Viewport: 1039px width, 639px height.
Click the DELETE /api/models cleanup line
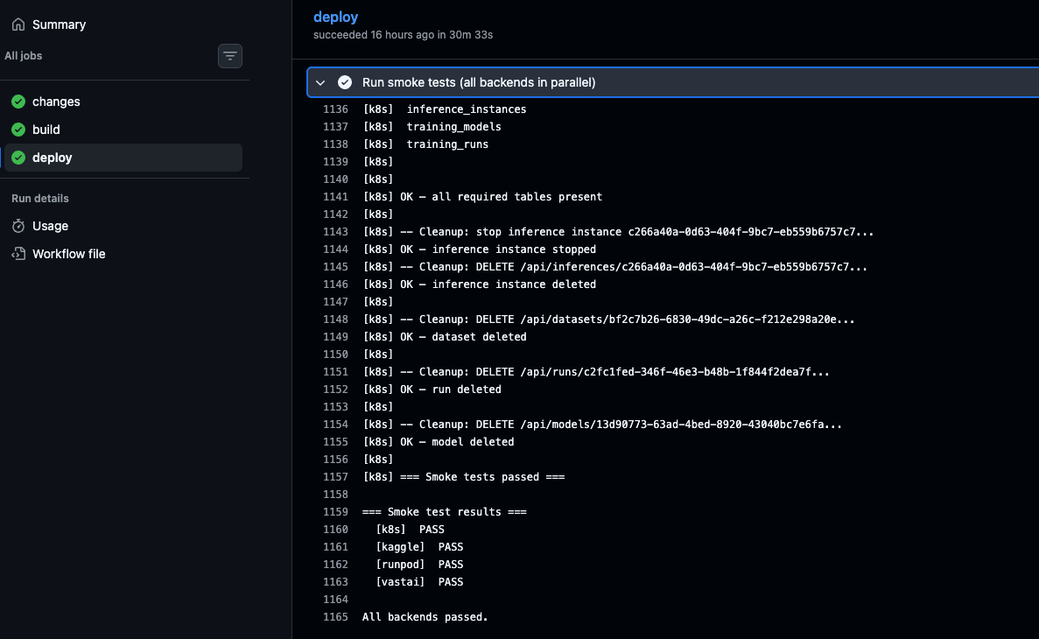[602, 425]
